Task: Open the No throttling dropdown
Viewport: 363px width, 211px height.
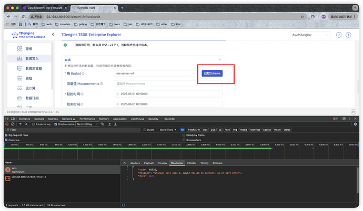Action: (x=87, y=124)
